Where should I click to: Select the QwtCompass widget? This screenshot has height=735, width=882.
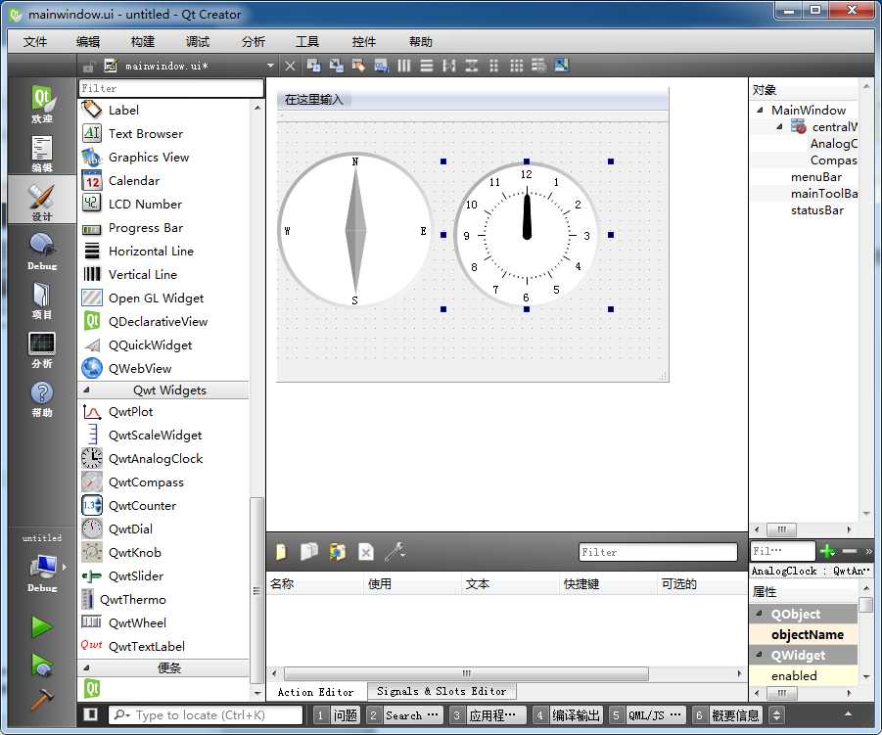pyautogui.click(x=146, y=482)
